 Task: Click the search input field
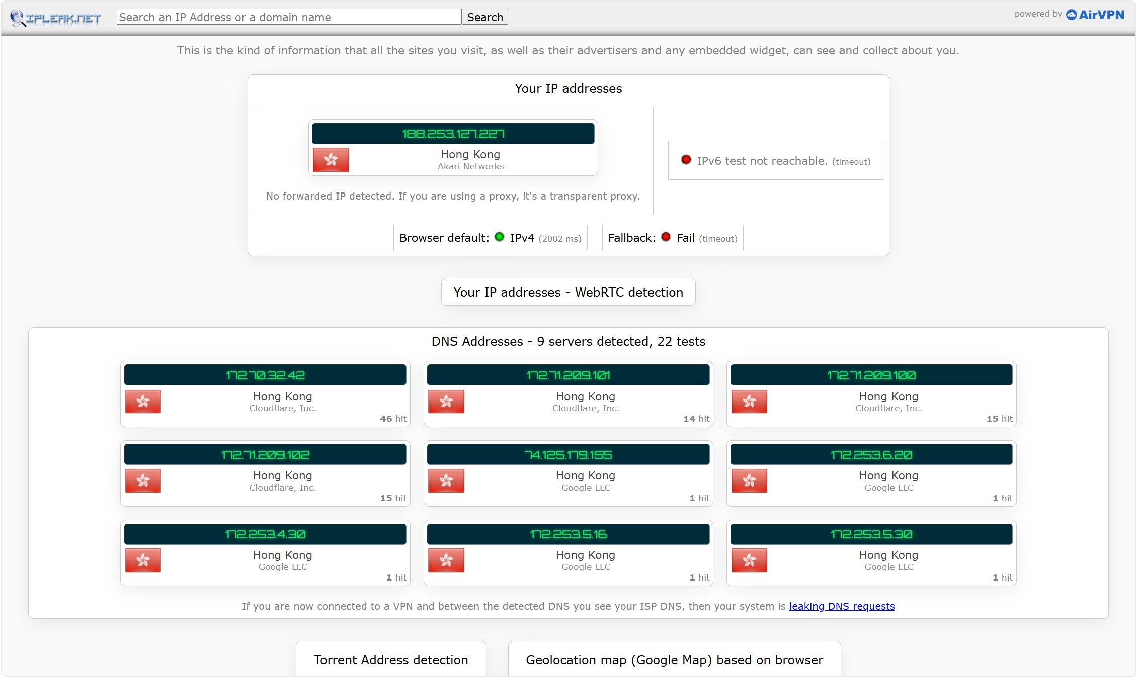tap(289, 17)
